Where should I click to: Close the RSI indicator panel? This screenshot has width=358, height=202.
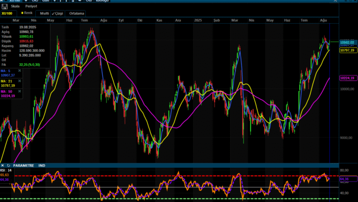click(3, 166)
